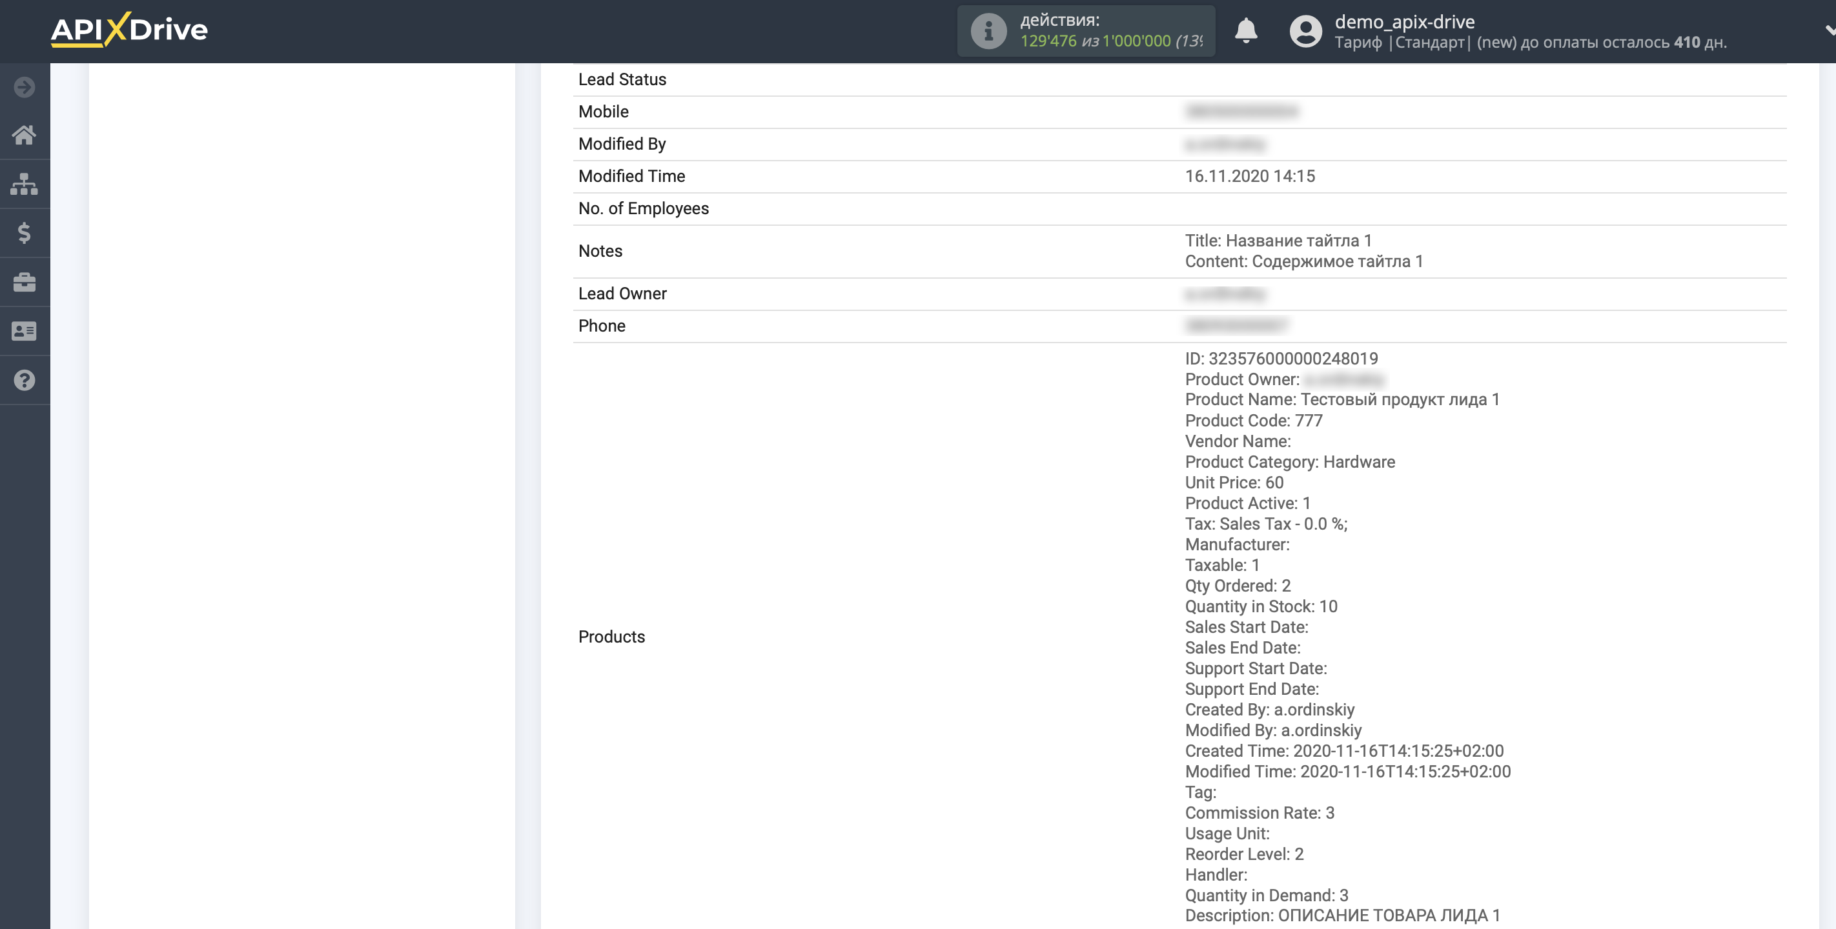Click the ID: 323576000000248019 line
The width and height of the screenshot is (1836, 929).
(1281, 358)
